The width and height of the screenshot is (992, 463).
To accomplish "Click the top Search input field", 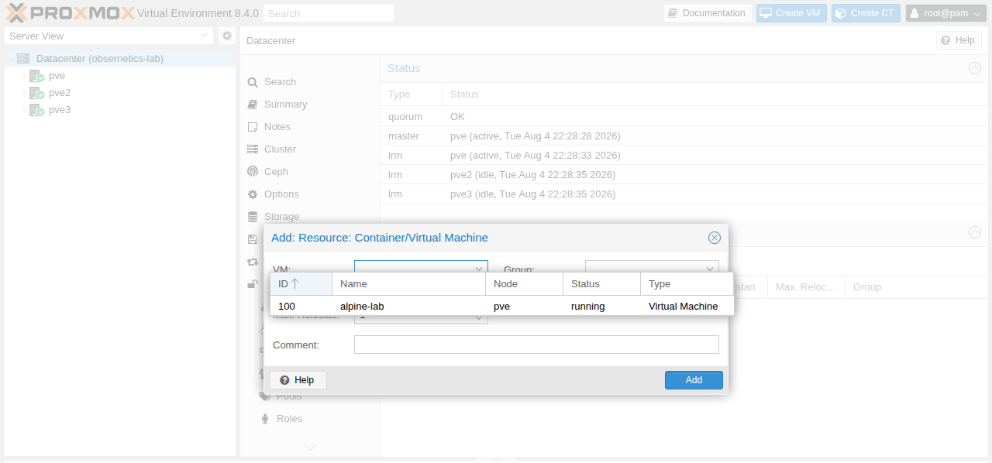I will (x=329, y=13).
